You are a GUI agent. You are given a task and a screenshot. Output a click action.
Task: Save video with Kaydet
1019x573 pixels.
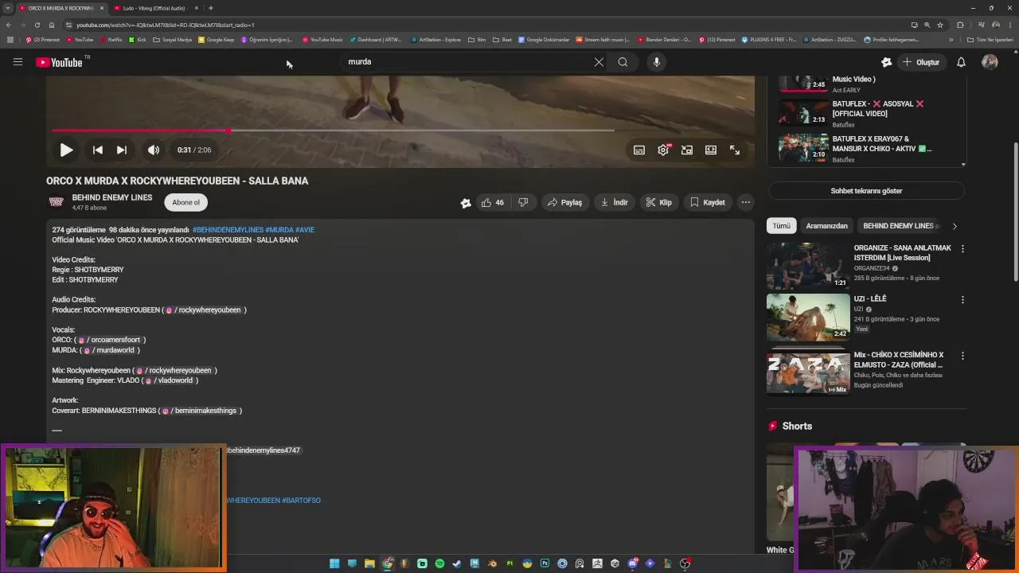click(708, 202)
